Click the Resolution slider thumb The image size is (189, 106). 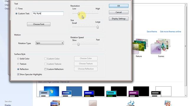pyautogui.click(x=79, y=14)
